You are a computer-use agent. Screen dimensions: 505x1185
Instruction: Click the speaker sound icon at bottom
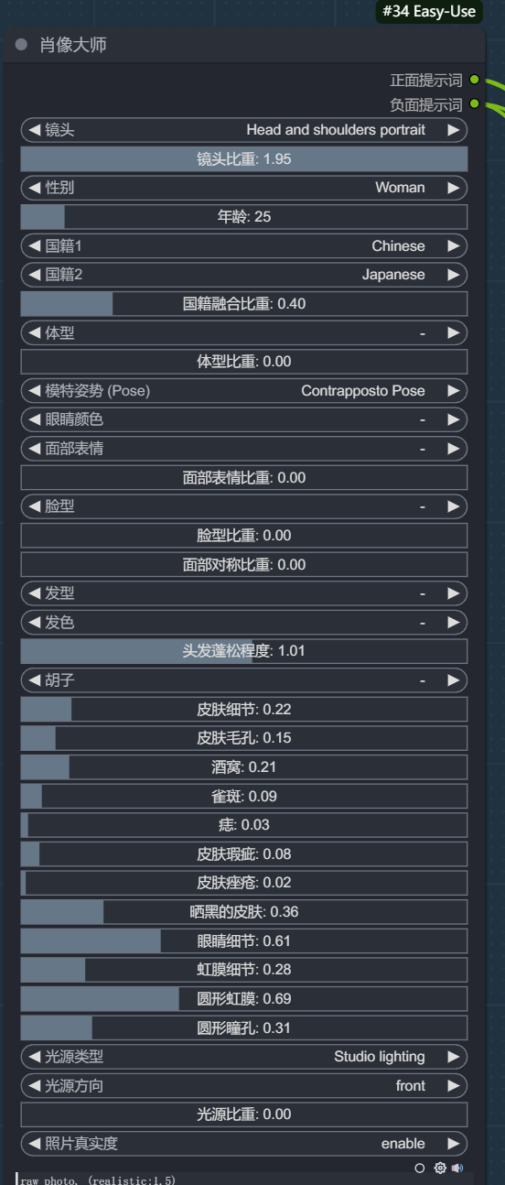[x=457, y=1168]
